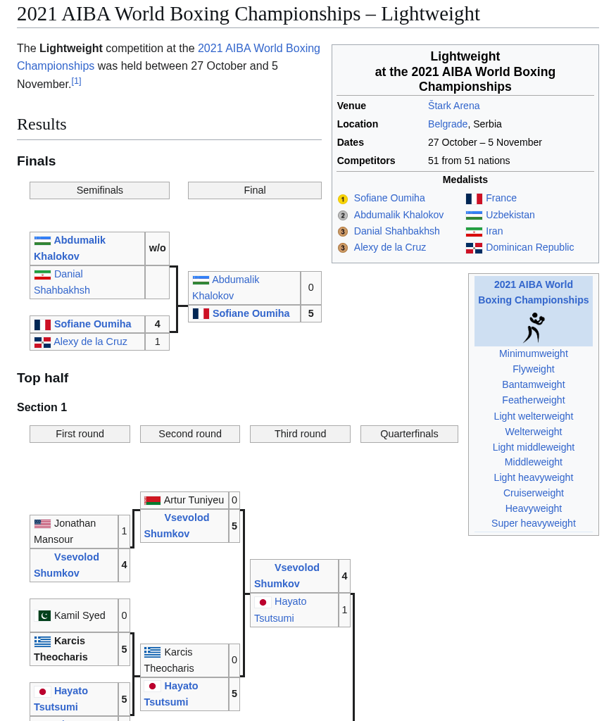Open the Super heavyweight category link
Viewport: 616px width, 721px height.
533,523
